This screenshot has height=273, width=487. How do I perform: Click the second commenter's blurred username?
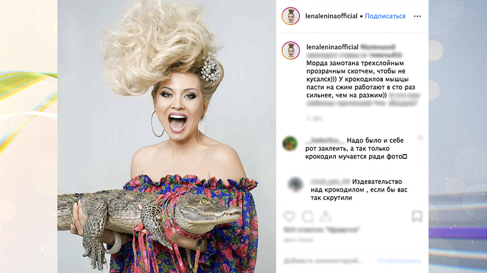coord(330,182)
